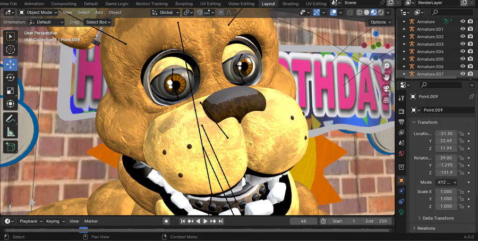Jump to the end frame
The height and width of the screenshot is (241, 478).
(x=221, y=221)
